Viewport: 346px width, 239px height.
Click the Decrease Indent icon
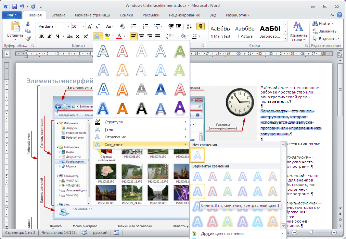(171, 26)
